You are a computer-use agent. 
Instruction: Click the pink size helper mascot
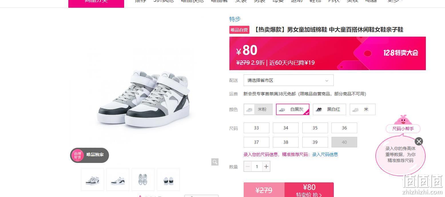pyautogui.click(x=403, y=120)
